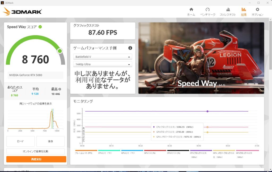Click the tooltip row showing 1875.13 (MHz)
The width and height of the screenshot is (272, 172).
pos(177,137)
